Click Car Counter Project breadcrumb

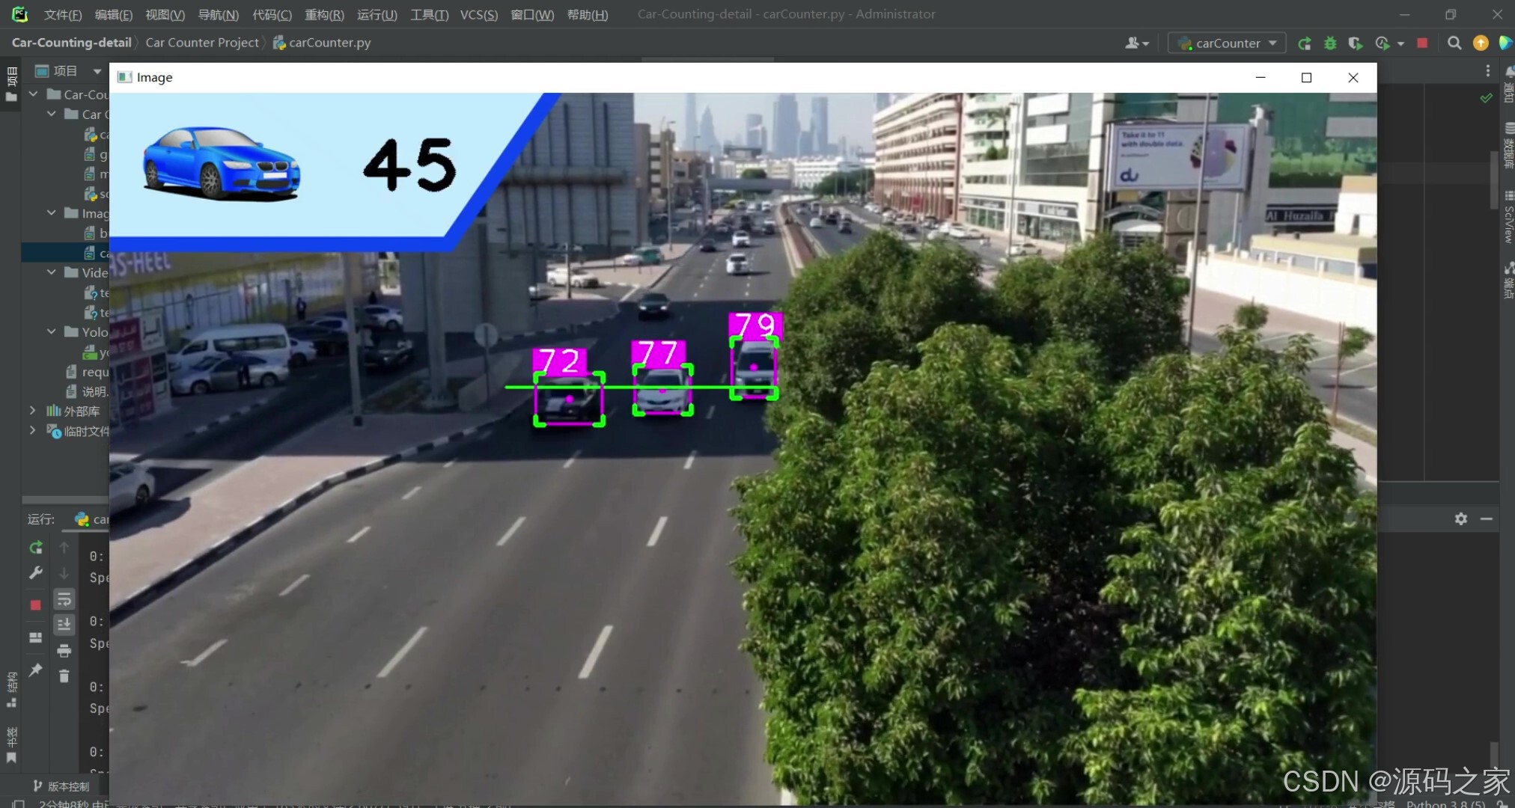202,43
